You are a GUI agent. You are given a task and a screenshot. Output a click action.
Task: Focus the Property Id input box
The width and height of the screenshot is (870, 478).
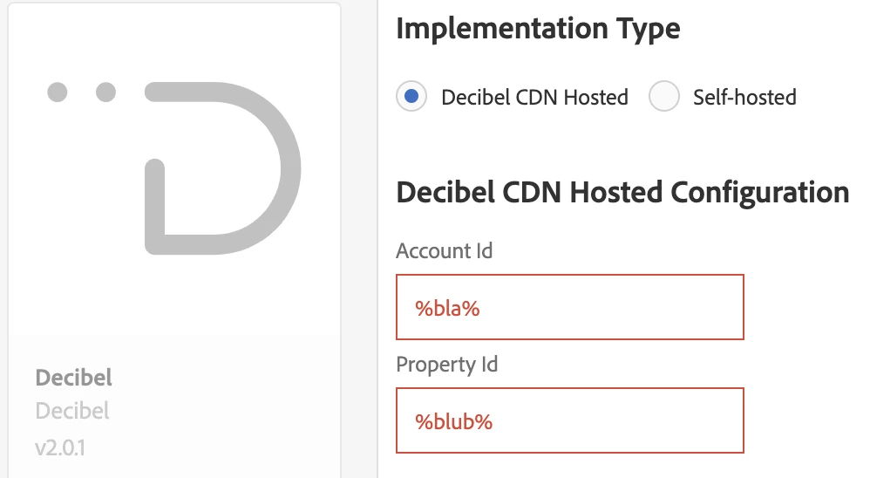[570, 420]
